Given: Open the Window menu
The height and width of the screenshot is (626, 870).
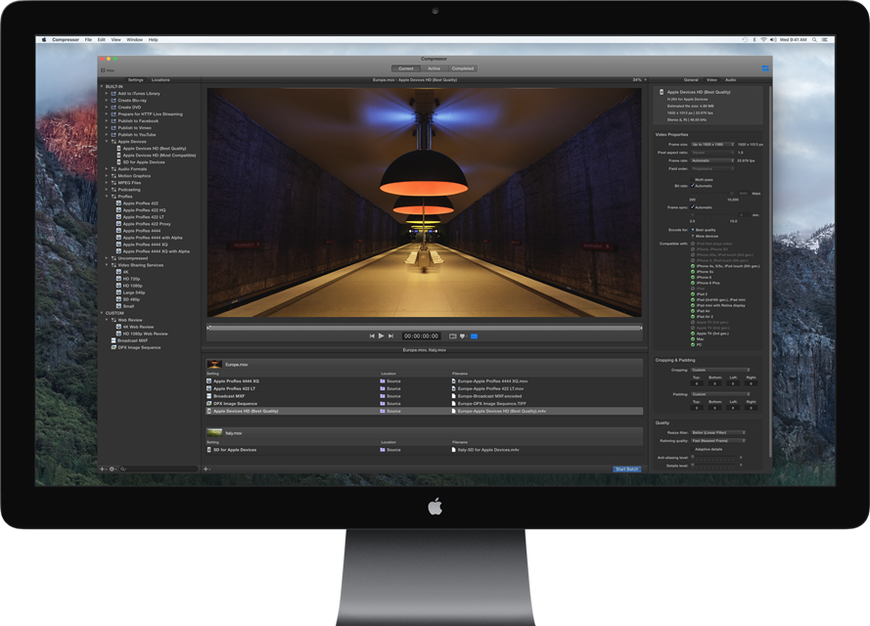Looking at the screenshot, I should pyautogui.click(x=134, y=40).
